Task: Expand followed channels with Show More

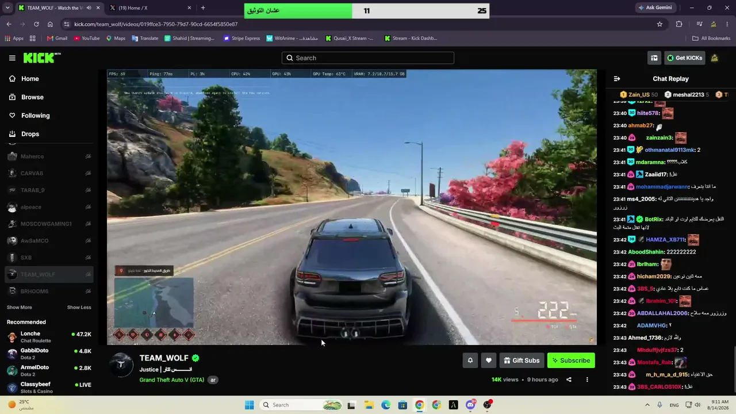Action: coord(20,308)
